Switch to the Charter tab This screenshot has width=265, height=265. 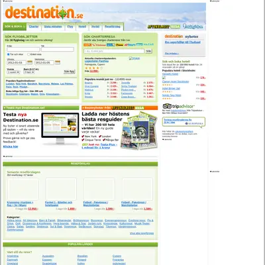point(34,26)
